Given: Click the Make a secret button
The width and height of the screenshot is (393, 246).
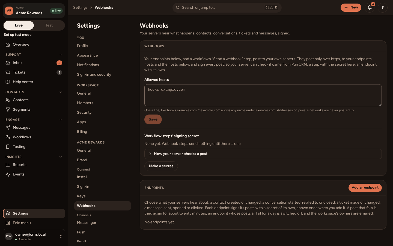Looking at the screenshot, I should 161,166.
